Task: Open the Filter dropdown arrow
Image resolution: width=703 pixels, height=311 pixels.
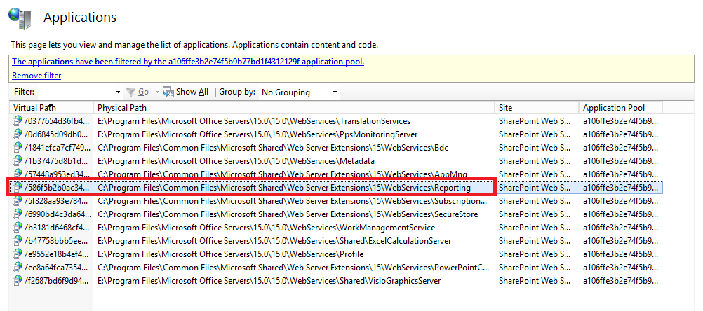Action: [118, 92]
